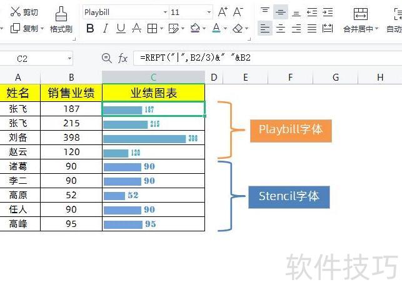Toggle underline formatting
This screenshot has width=402, height=297.
pos(121,28)
